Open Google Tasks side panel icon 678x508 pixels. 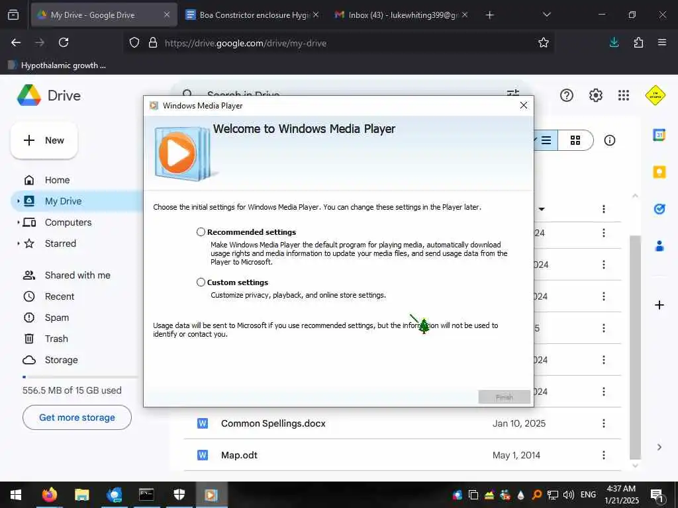click(x=659, y=209)
